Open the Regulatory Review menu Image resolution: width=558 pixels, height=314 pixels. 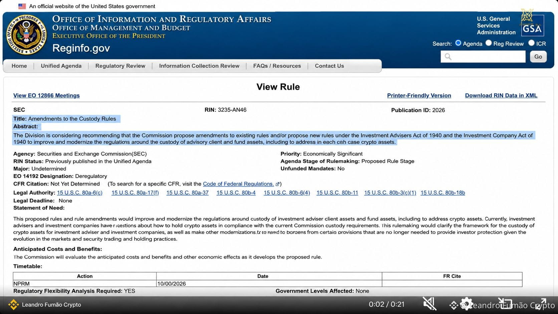click(x=120, y=66)
